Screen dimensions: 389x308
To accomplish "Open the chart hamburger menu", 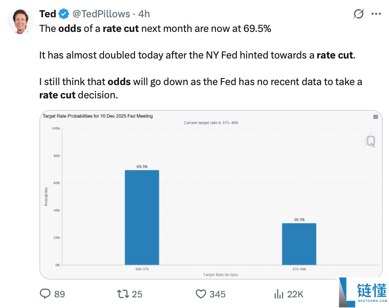I will 376,117.
